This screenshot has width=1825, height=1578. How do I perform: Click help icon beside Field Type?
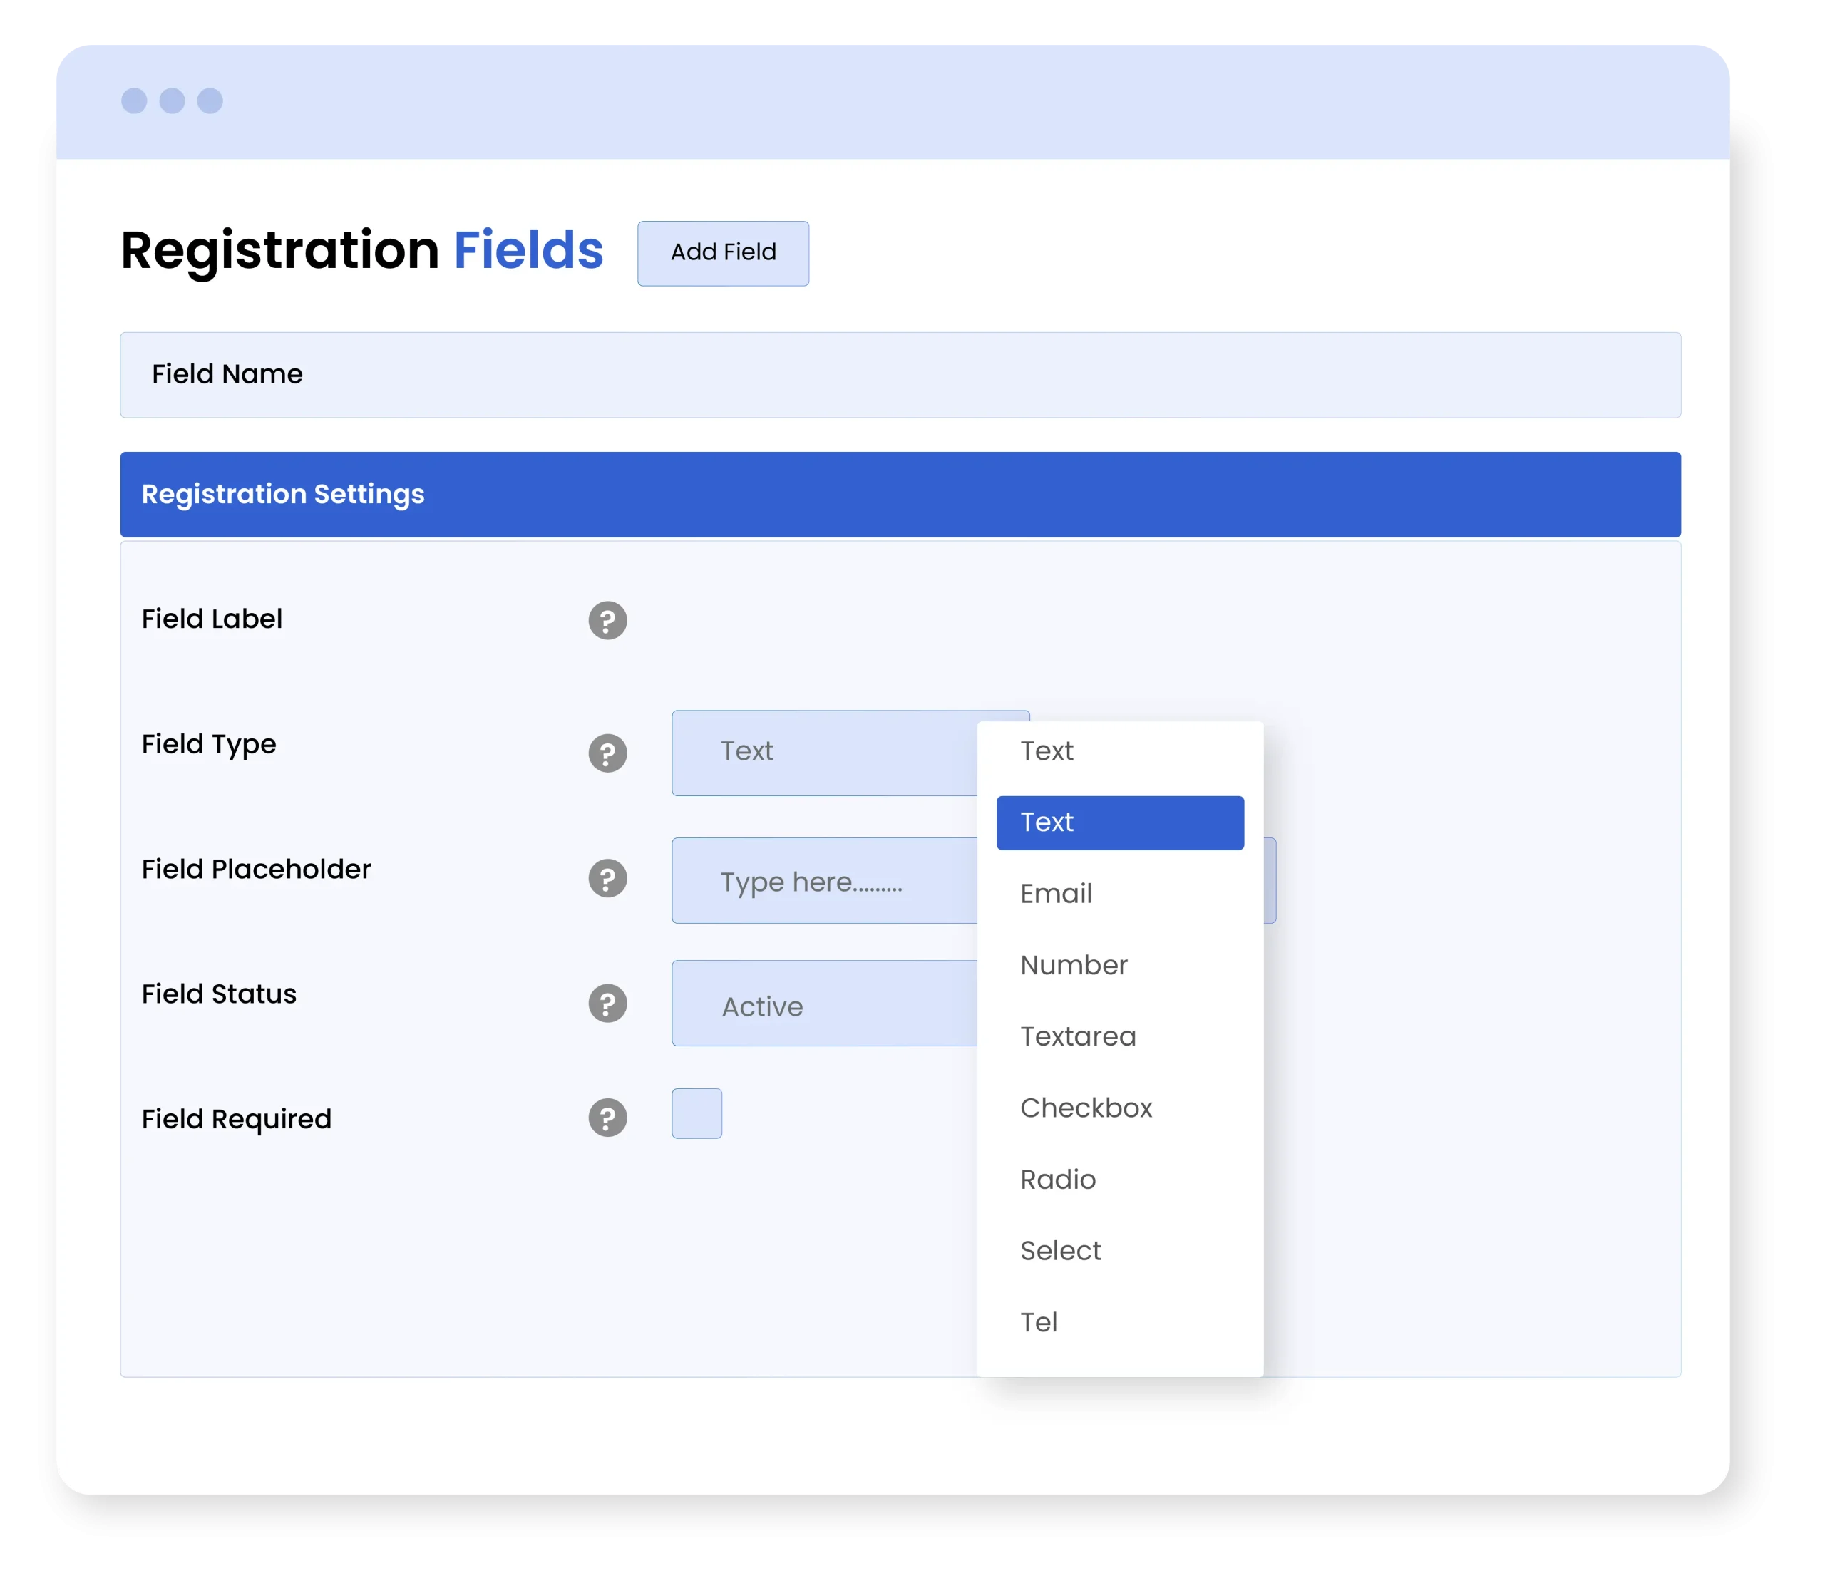coord(607,753)
